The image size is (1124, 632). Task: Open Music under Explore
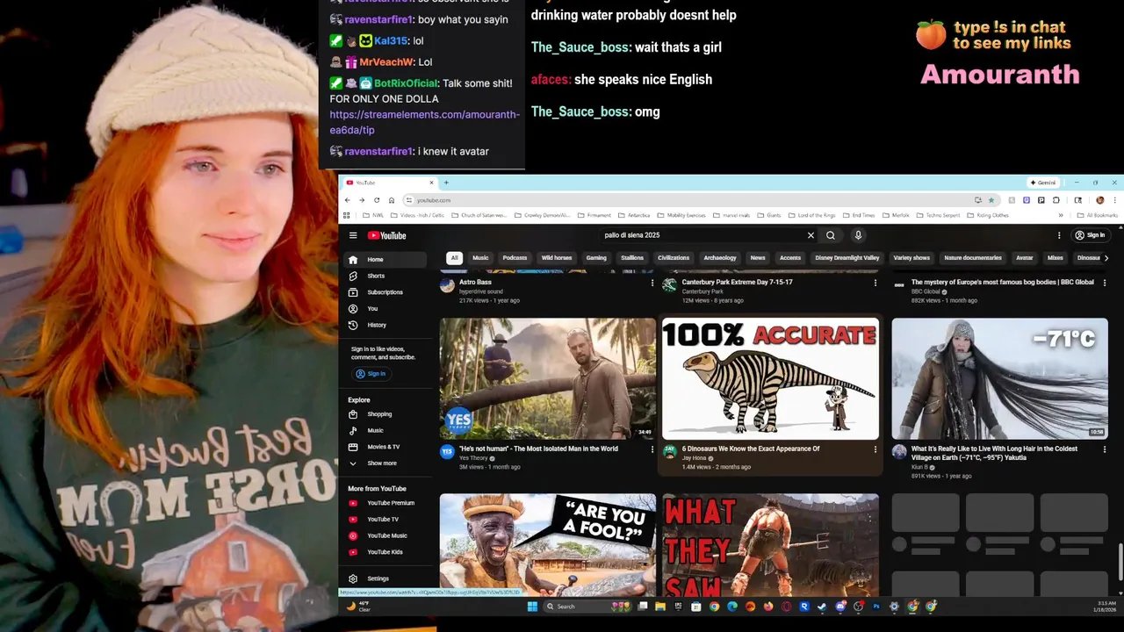[384, 430]
